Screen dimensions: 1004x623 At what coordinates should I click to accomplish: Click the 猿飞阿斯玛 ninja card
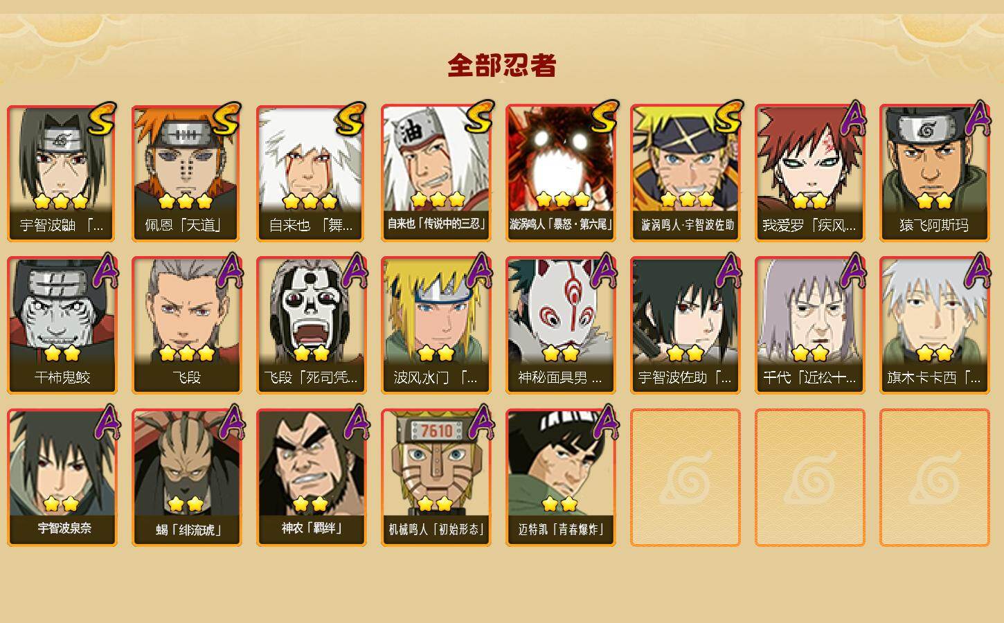[934, 173]
